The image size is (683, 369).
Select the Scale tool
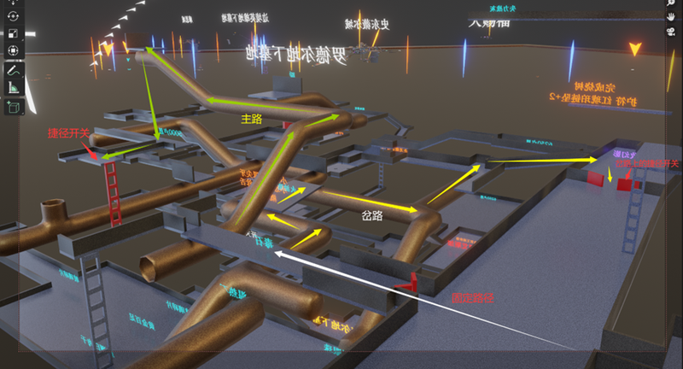(x=13, y=33)
